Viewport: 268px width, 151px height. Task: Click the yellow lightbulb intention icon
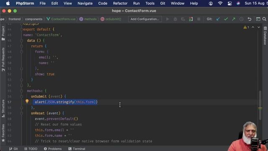click(27, 101)
